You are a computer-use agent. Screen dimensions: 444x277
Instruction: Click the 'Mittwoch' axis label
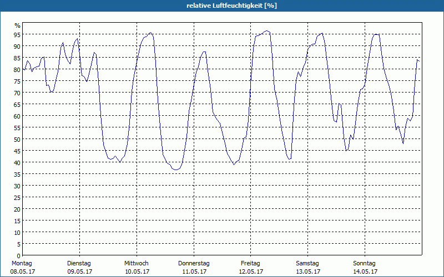pyautogui.click(x=136, y=263)
